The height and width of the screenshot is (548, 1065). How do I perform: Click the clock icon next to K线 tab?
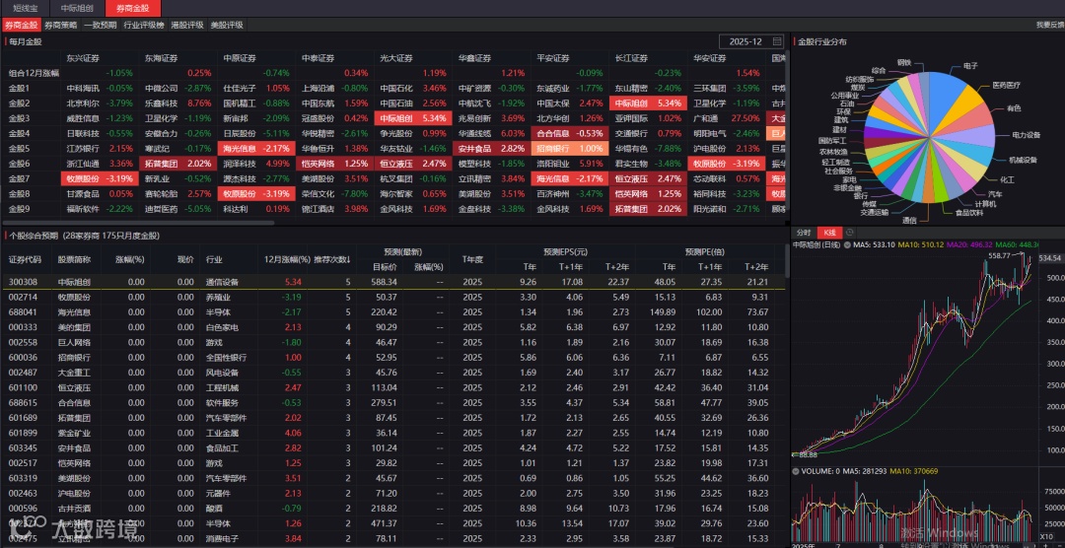pos(850,233)
